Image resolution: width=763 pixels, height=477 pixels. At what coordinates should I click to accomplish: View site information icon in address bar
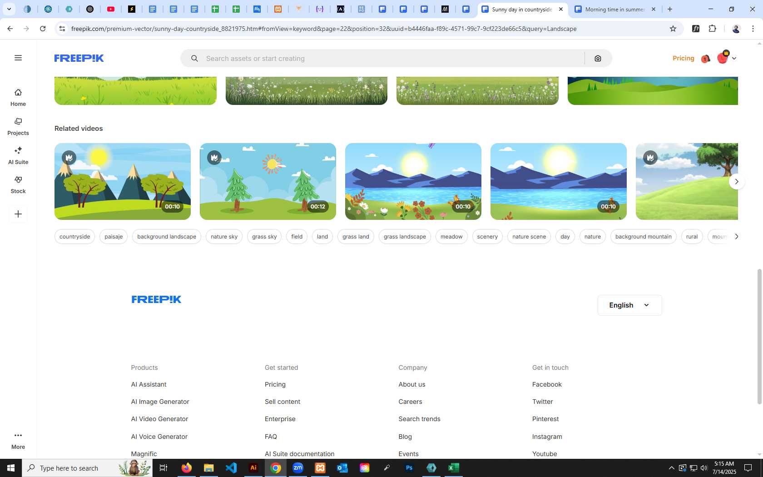[62, 29]
